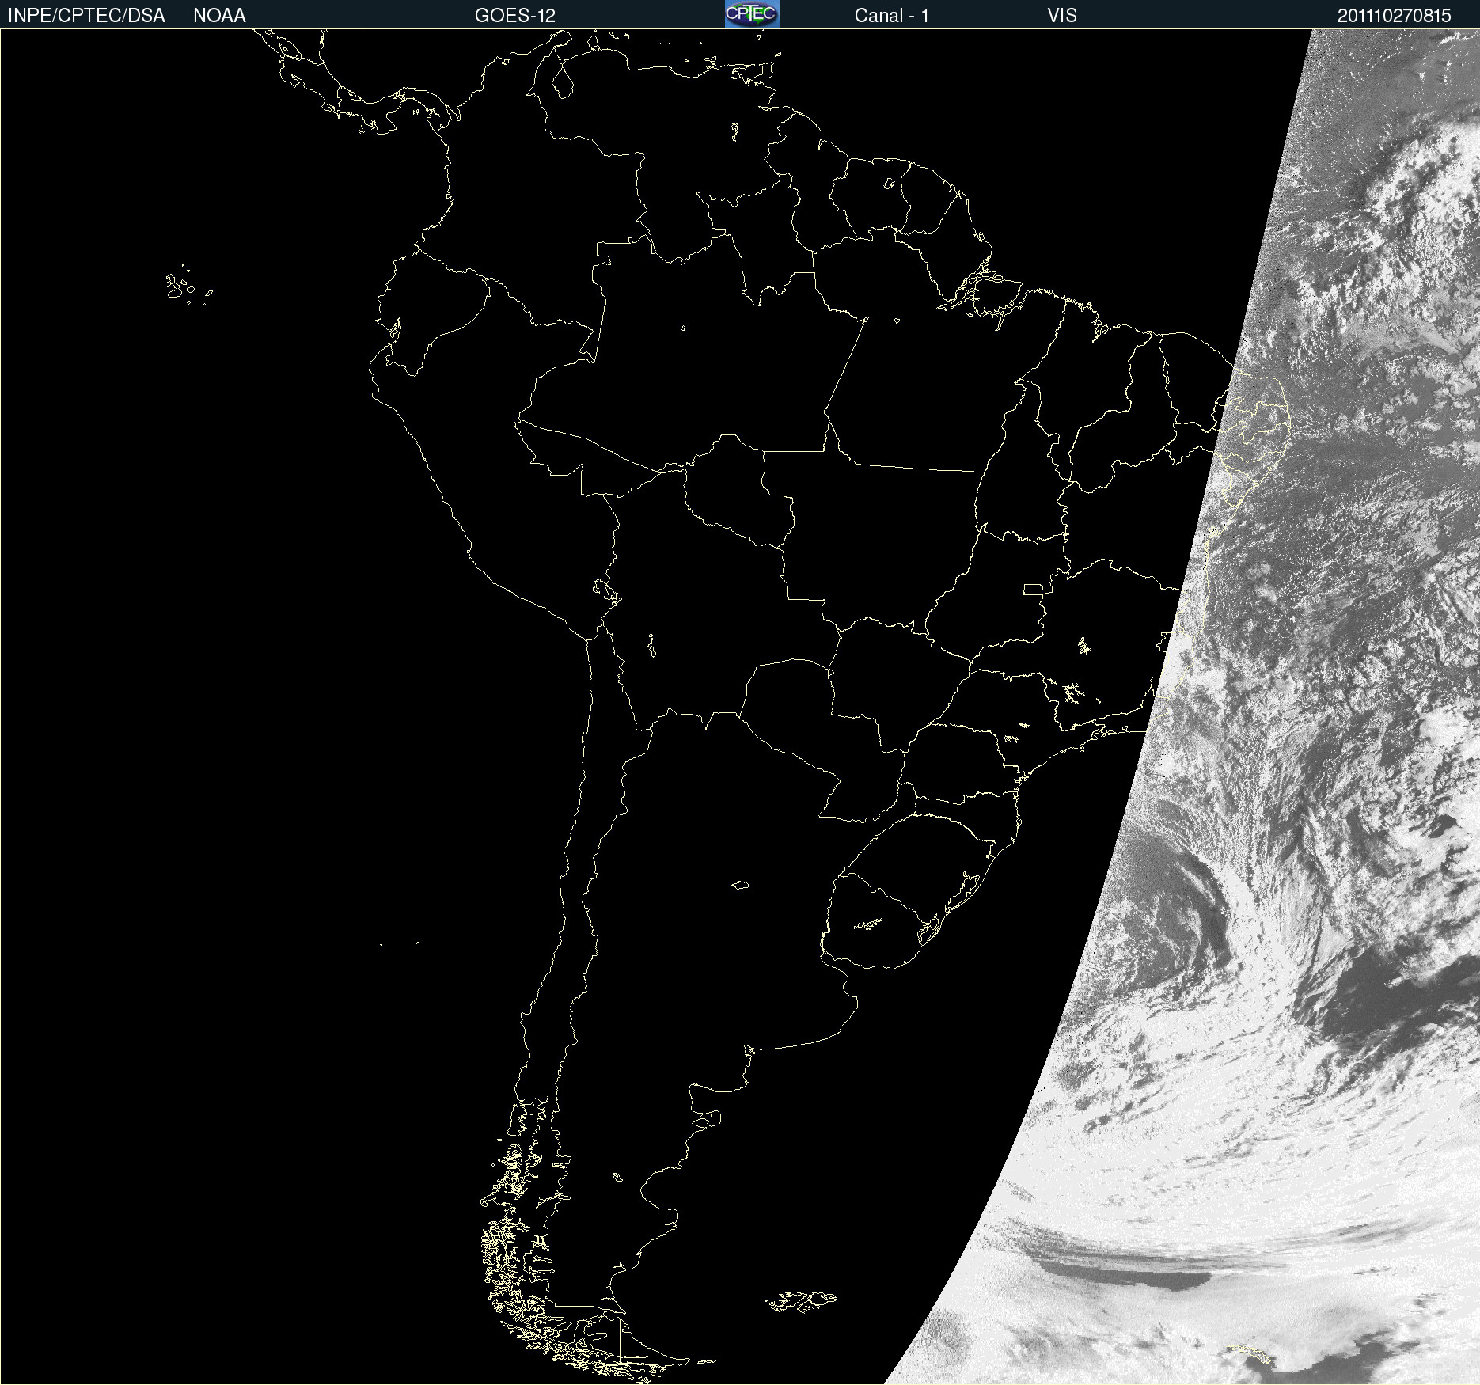Screen dimensions: 1480x1385
Task: Click the 201110270815 timestamp
Action: (x=1395, y=16)
